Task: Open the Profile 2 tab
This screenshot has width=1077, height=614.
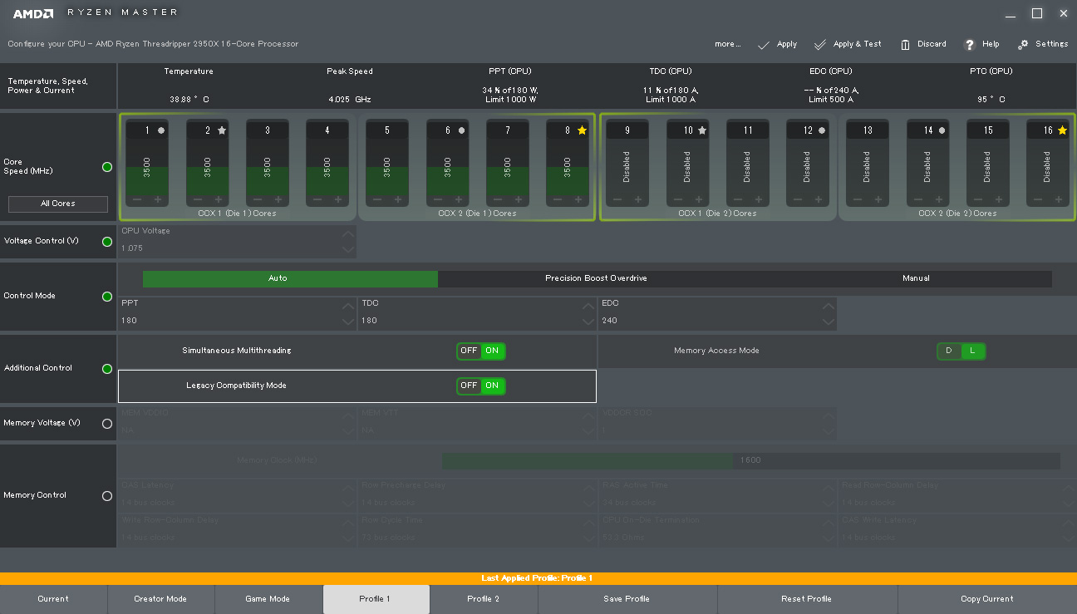Action: [484, 599]
